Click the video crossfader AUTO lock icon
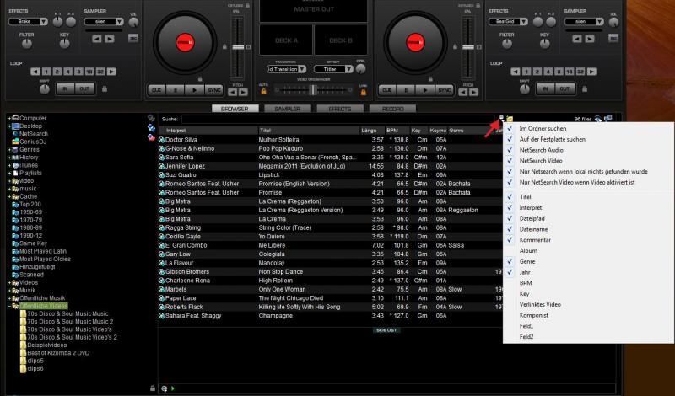675x396 pixels. tap(263, 90)
